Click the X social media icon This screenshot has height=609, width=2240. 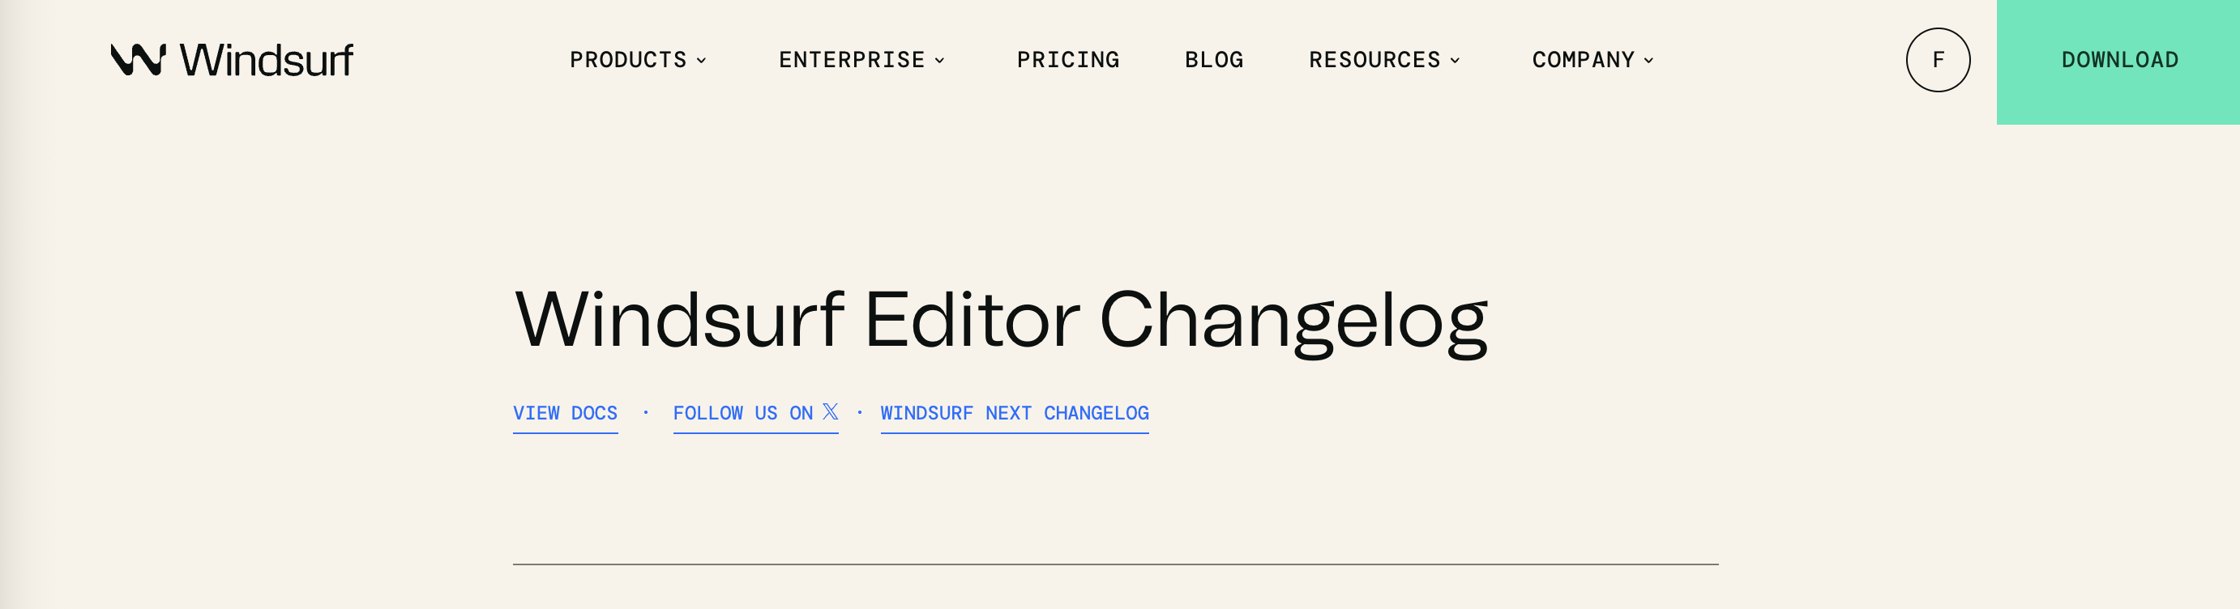click(831, 411)
